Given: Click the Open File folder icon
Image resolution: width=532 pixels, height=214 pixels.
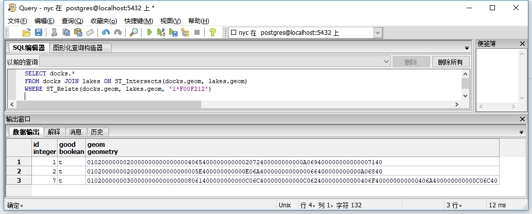Looking at the screenshot, I should [x=26, y=32].
